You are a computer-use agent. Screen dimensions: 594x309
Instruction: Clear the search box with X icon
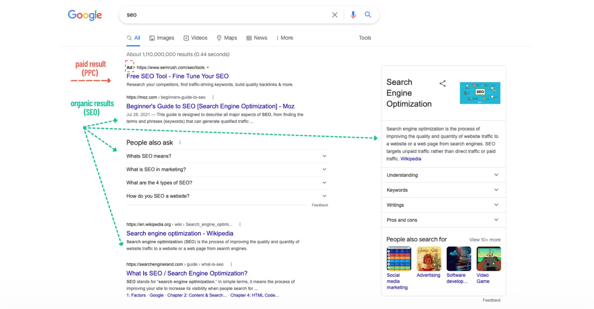334,15
